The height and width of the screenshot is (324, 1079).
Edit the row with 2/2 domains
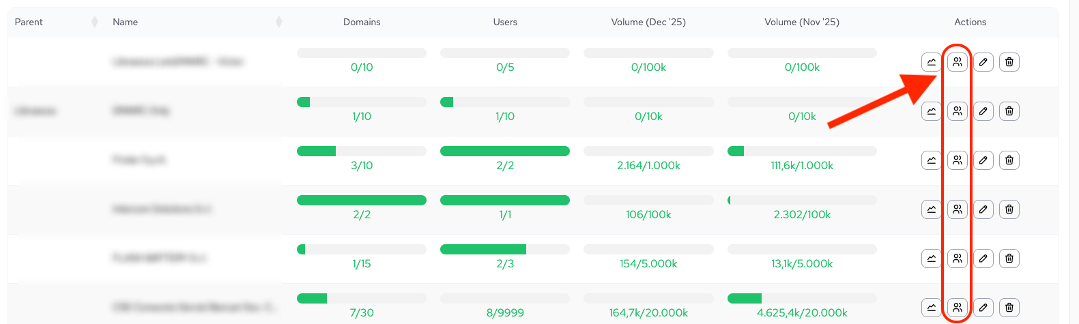coord(983,209)
